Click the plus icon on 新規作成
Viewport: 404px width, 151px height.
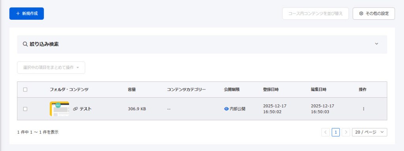tap(18, 14)
